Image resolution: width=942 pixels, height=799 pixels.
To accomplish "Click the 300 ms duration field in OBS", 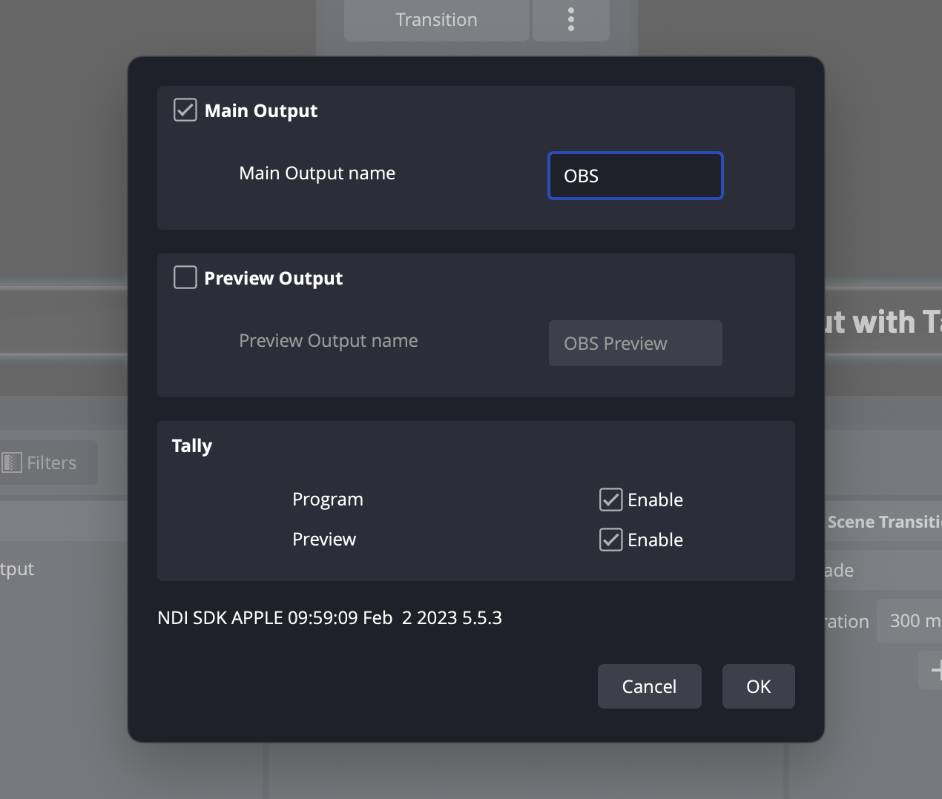I will [x=910, y=621].
